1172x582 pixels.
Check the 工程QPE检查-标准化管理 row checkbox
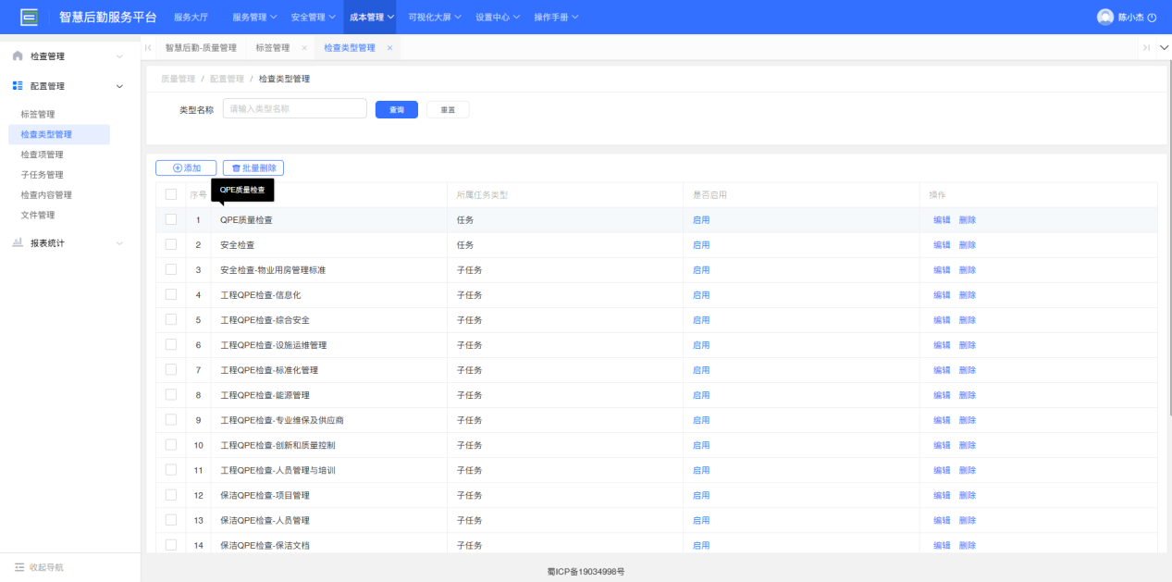pyautogui.click(x=171, y=369)
